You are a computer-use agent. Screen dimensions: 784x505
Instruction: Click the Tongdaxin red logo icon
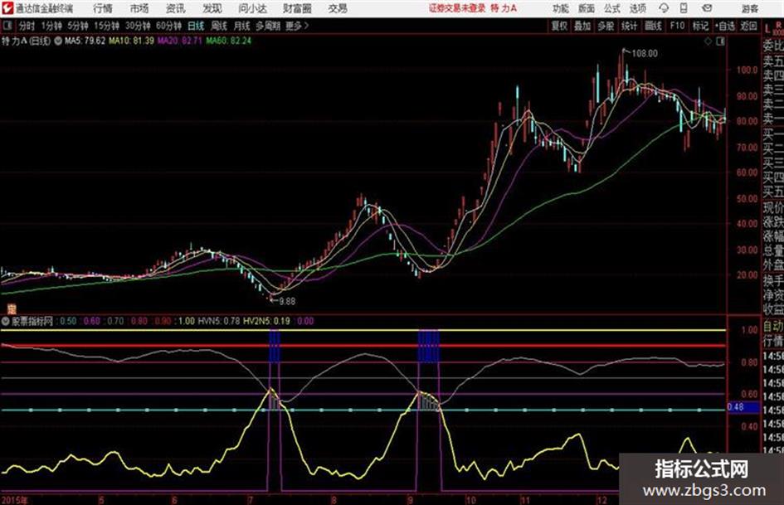[7, 8]
